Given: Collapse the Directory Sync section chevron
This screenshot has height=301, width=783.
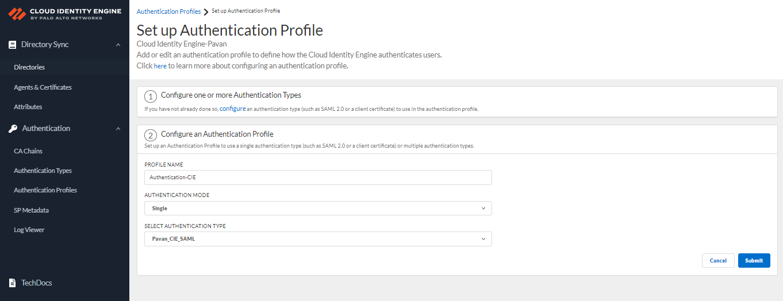Looking at the screenshot, I should 118,45.
